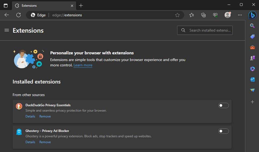This screenshot has width=259, height=152.
Task: Enable Ghostery Privacy Ad Blocker toggle
Action: click(223, 131)
